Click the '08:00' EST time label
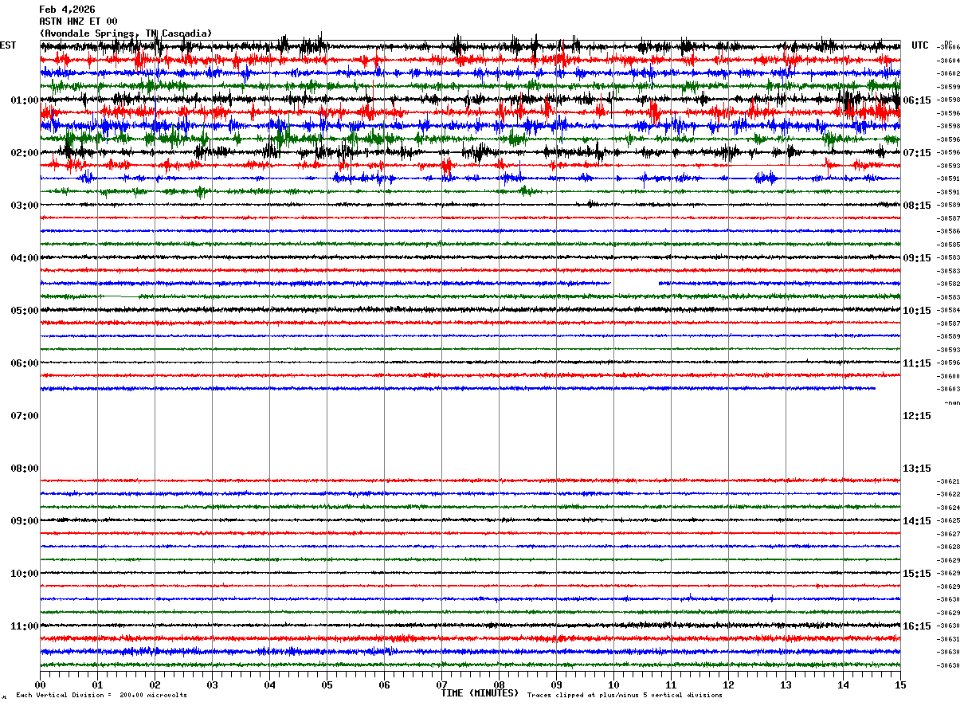Screen dimensions: 964x706 [x=25, y=469]
